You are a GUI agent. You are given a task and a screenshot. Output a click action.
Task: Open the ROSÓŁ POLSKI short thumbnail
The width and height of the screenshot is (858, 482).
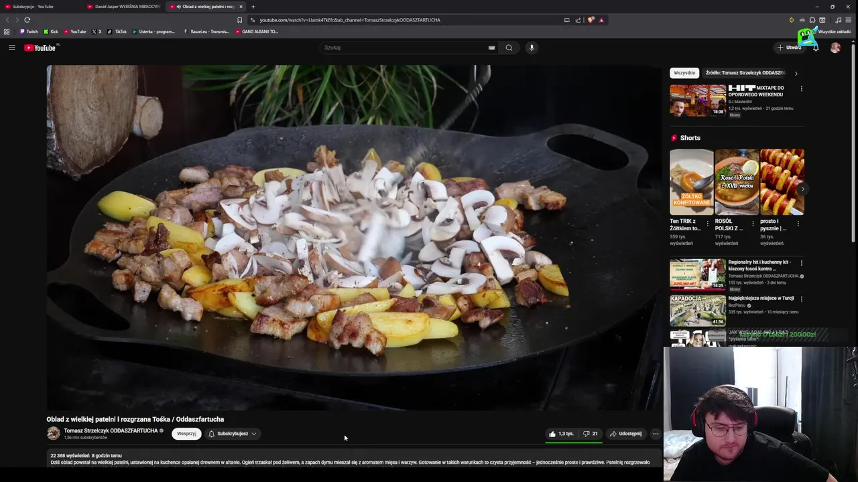pyautogui.click(x=737, y=182)
